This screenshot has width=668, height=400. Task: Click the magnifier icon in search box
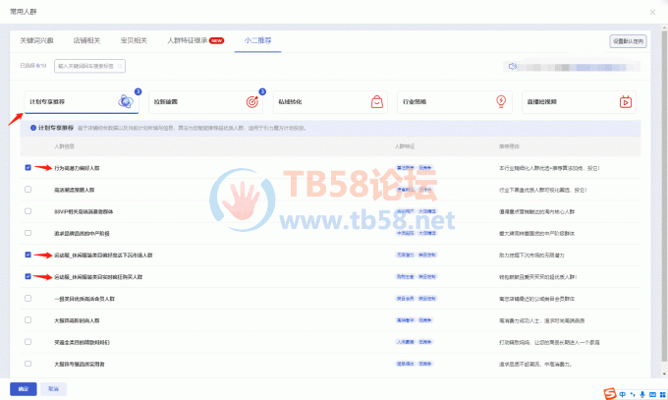(120, 66)
